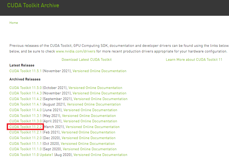Viewport: 229px width, 158px height.
Task: Open documentation link for 11.0 Update1 Aug 2020
Action: coord(100,155)
